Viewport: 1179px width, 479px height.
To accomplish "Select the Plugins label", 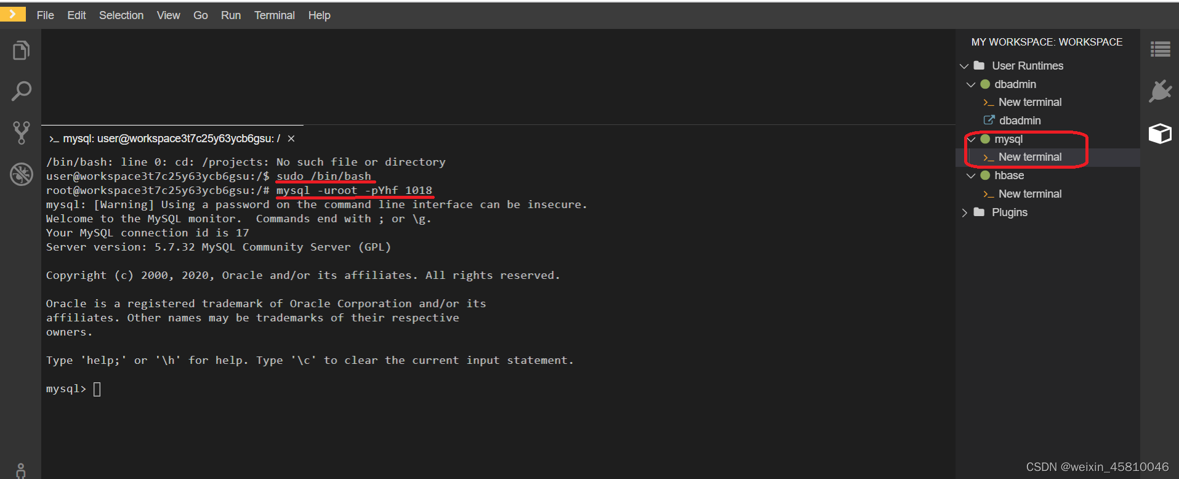I will [x=1009, y=212].
